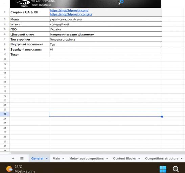The height and width of the screenshot is (173, 185).
Task: Select the 'Україна' cell
Action: [x=106, y=29]
